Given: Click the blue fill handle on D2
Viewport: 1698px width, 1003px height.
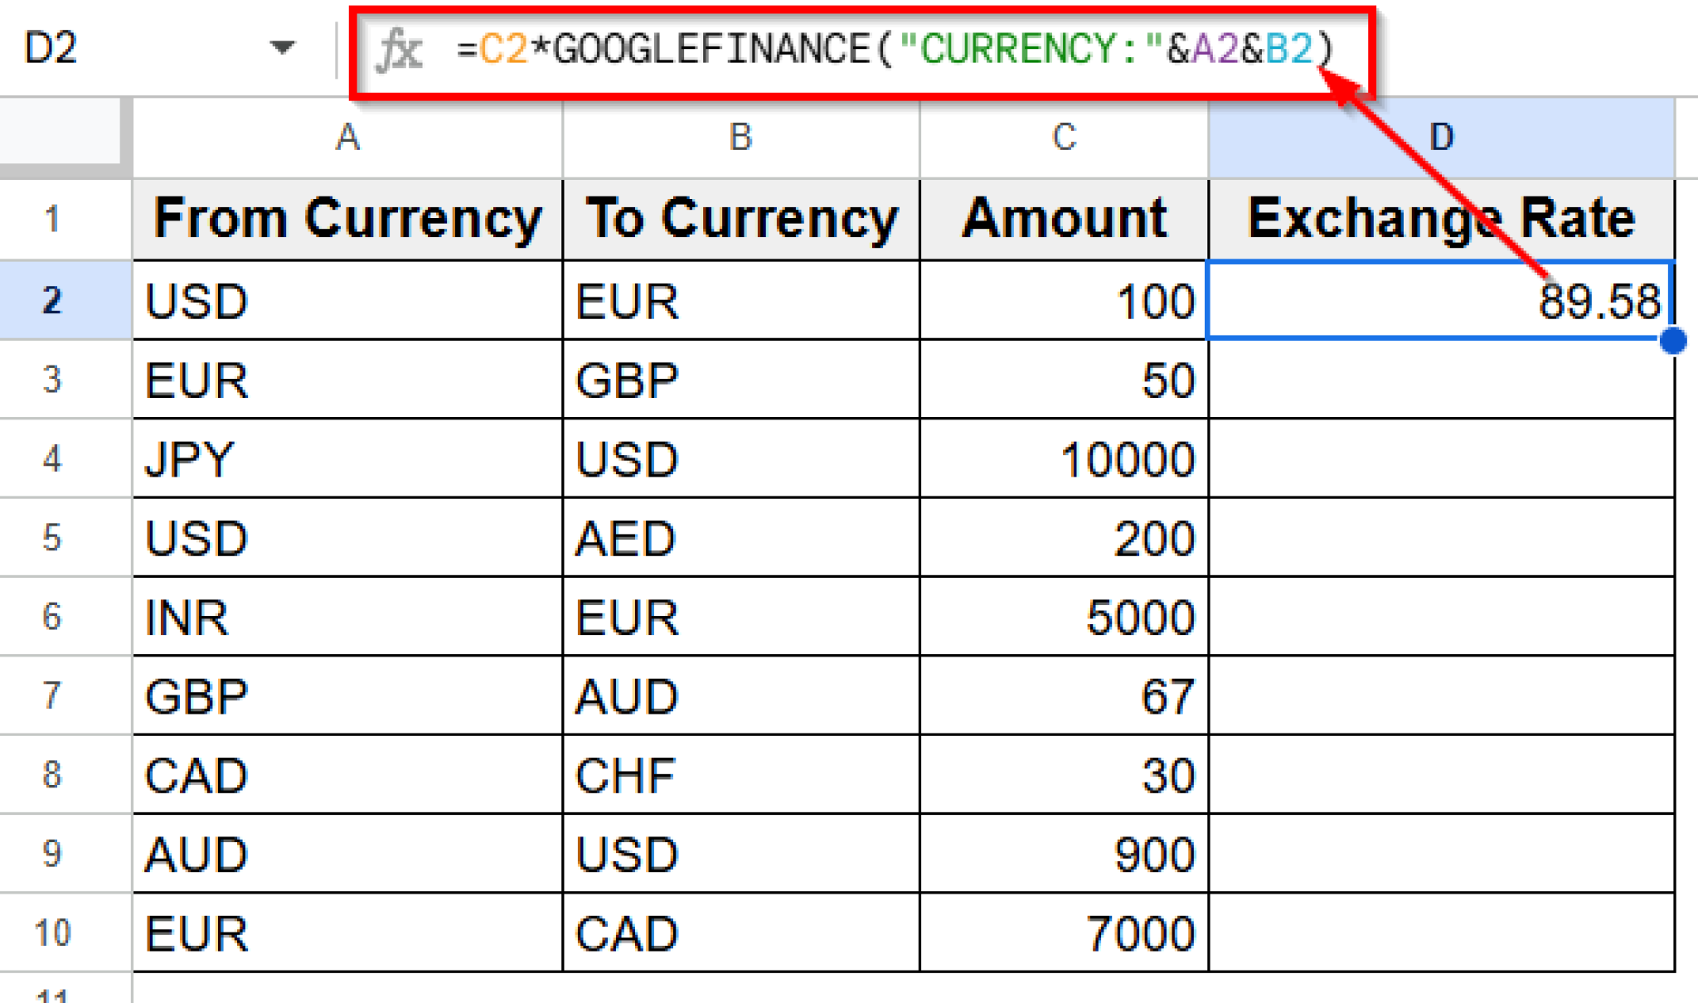Looking at the screenshot, I should (1673, 341).
